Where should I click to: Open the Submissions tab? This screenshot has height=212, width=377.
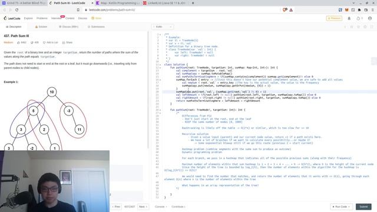pyautogui.click(x=96, y=26)
